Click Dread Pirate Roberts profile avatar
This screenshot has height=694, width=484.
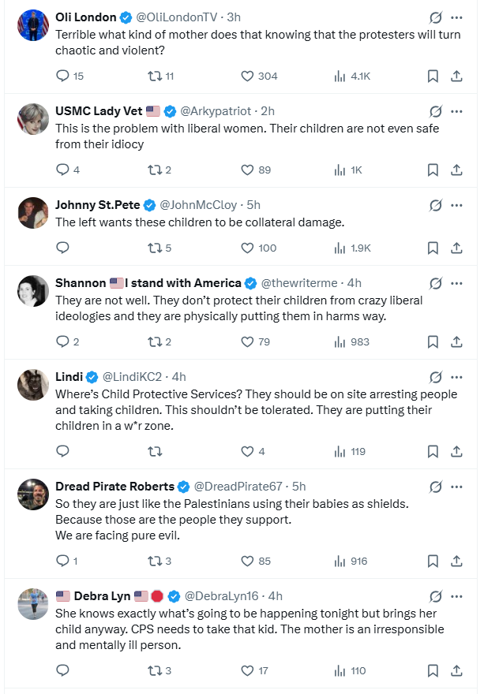pyautogui.click(x=33, y=494)
